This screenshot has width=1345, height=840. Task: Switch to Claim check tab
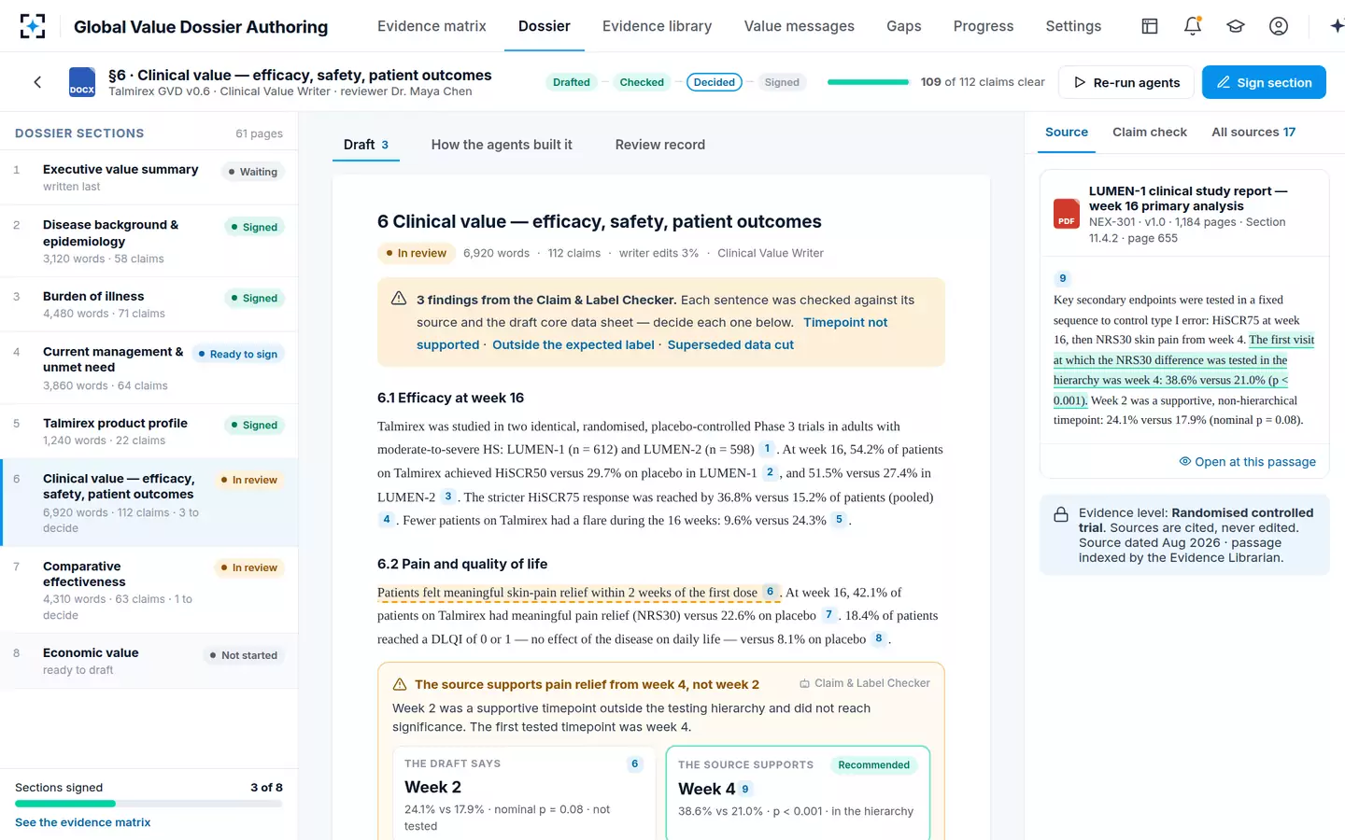pyautogui.click(x=1149, y=132)
